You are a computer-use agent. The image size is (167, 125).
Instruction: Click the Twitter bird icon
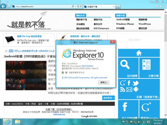pyautogui.click(x=136, y=83)
